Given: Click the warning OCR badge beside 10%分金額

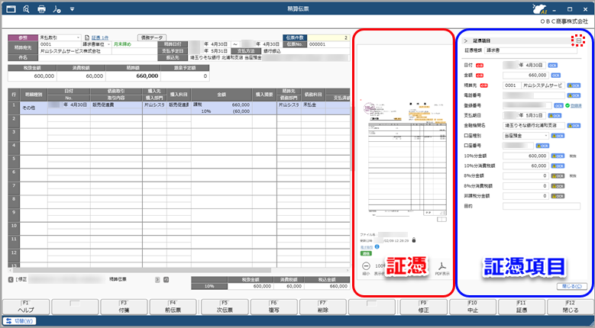Looking at the screenshot, I should coord(558,156).
